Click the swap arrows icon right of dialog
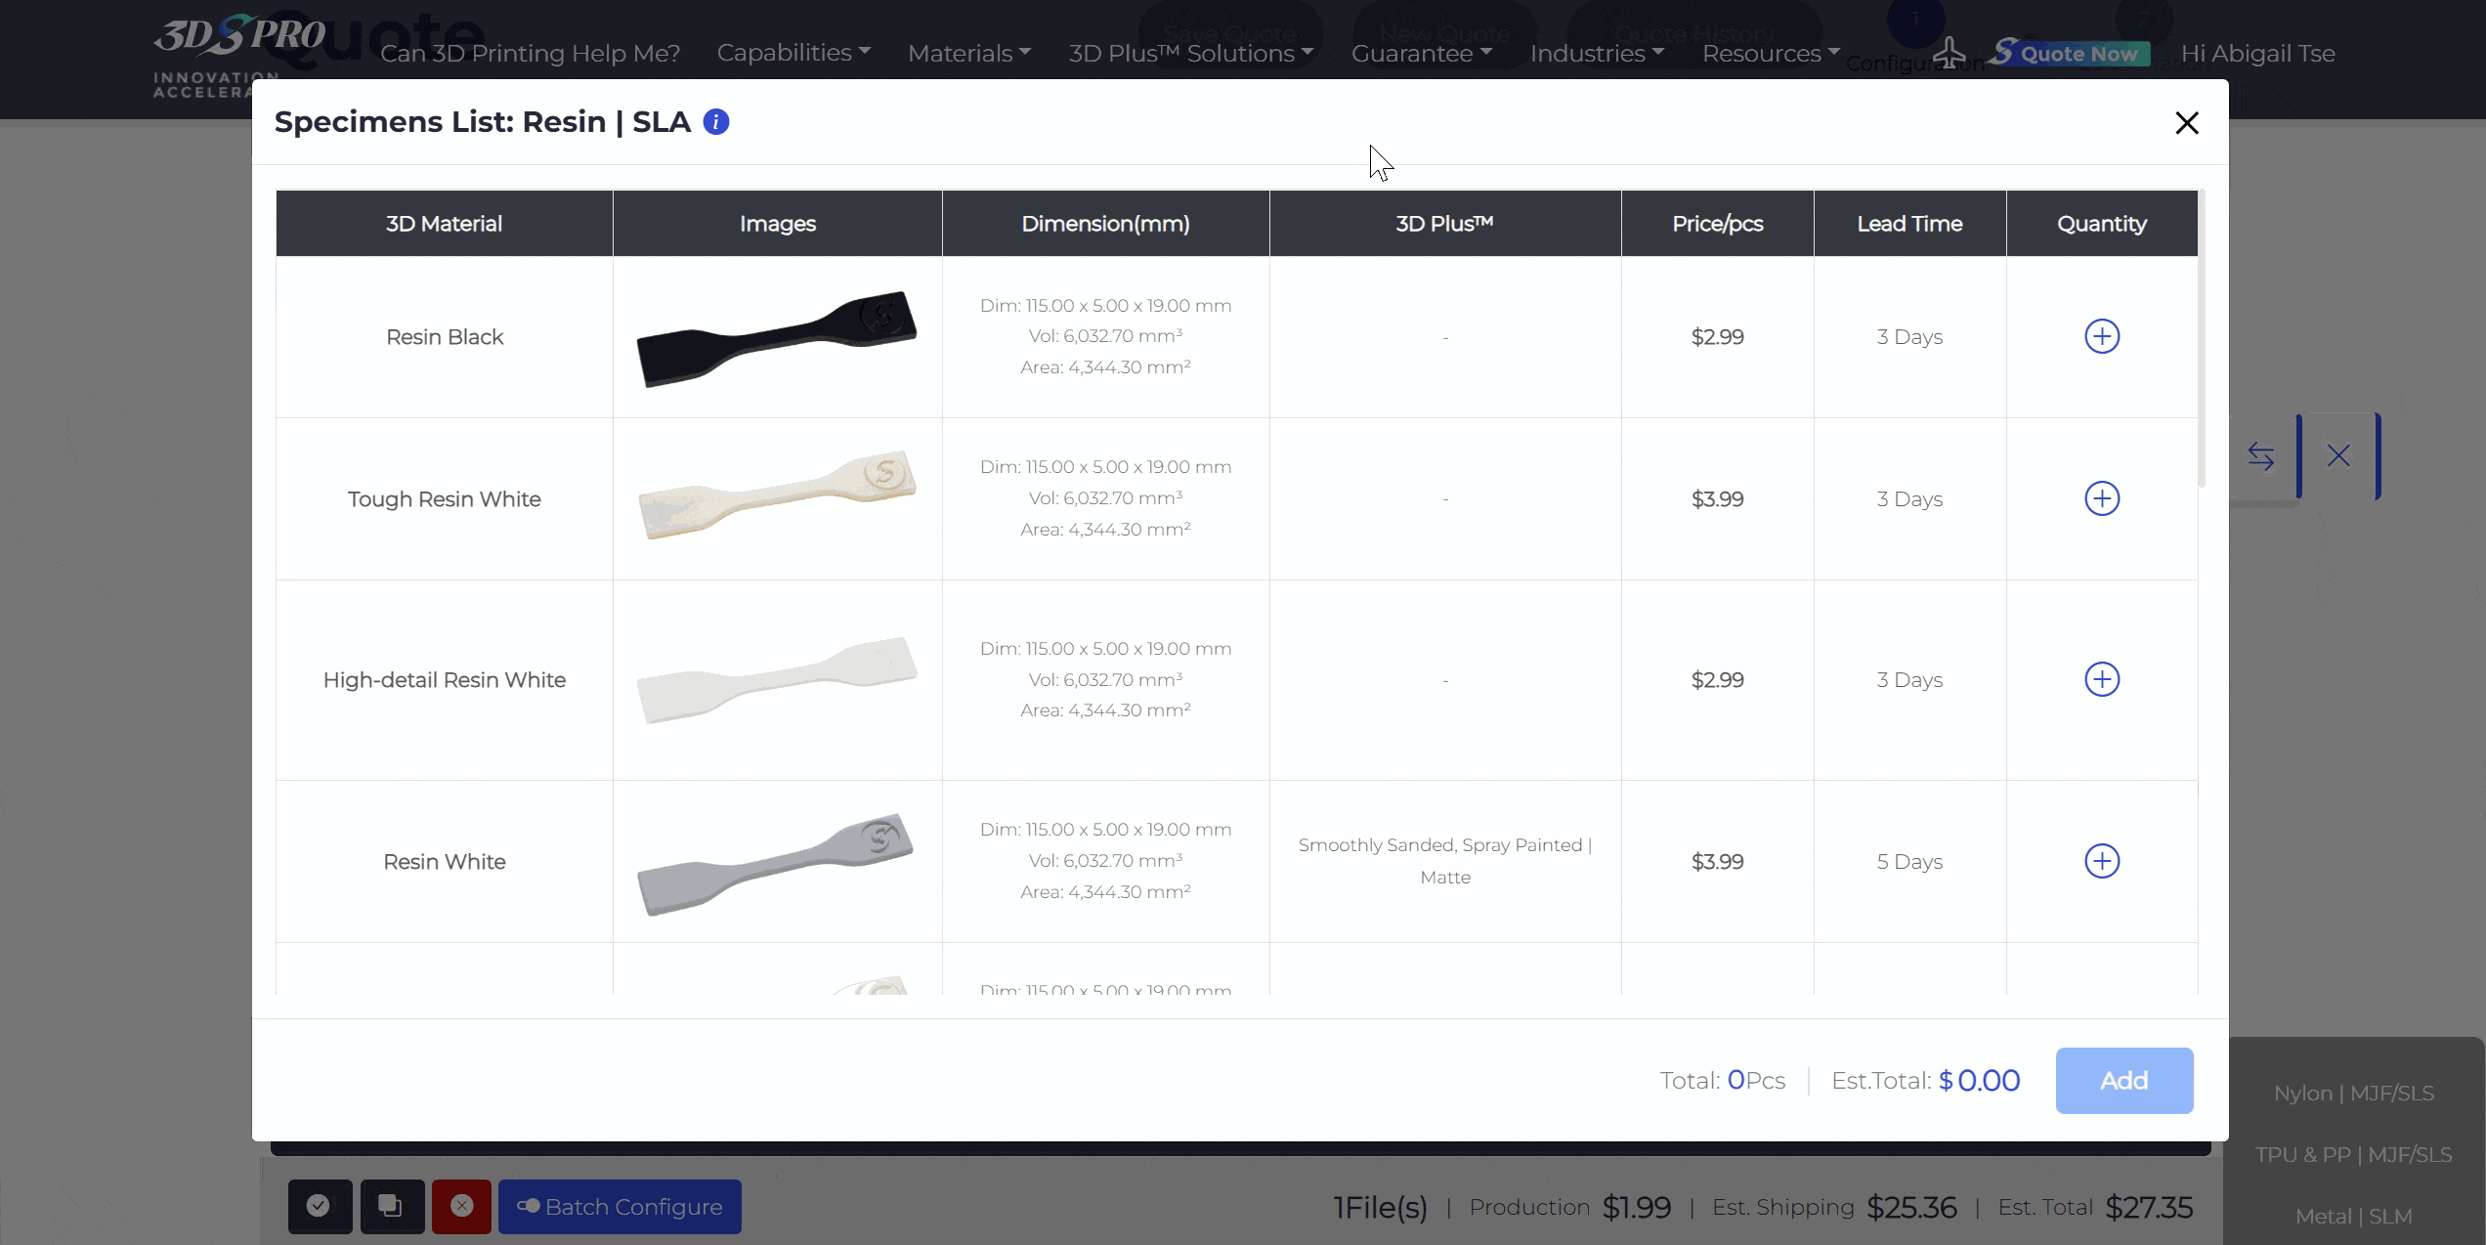 pos(2260,456)
